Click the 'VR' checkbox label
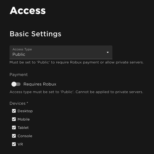154x154 pixels. point(20,144)
